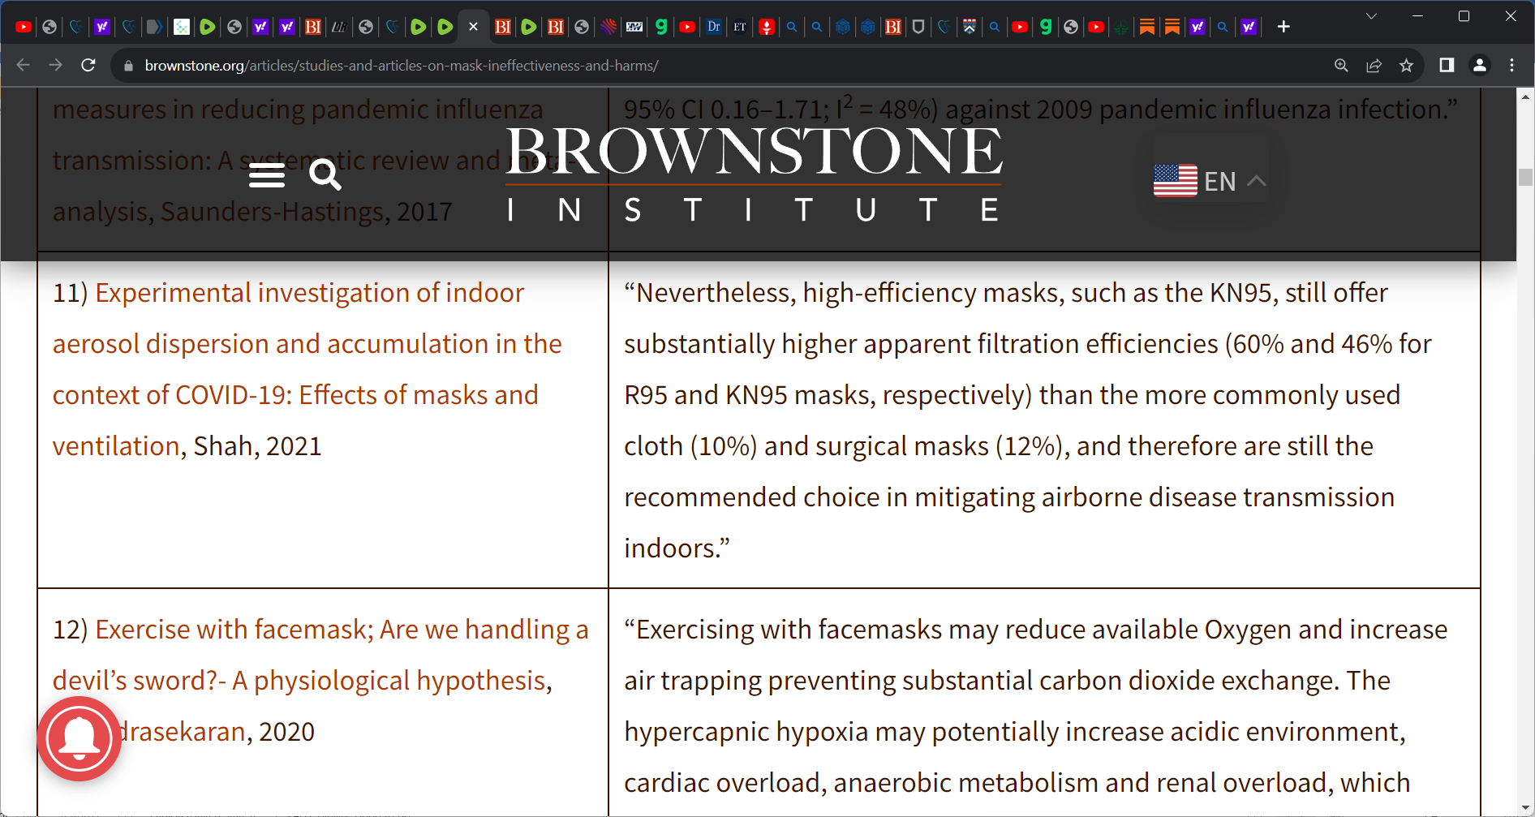Go forward in browser history
This screenshot has width=1535, height=817.
pyautogui.click(x=55, y=65)
